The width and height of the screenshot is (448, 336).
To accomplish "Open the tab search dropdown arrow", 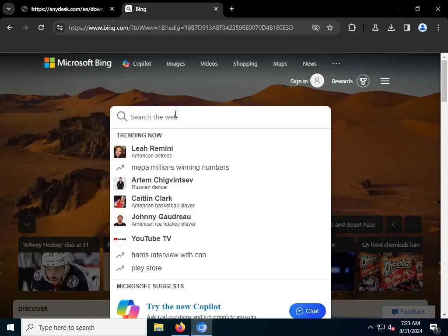I will click(9, 9).
